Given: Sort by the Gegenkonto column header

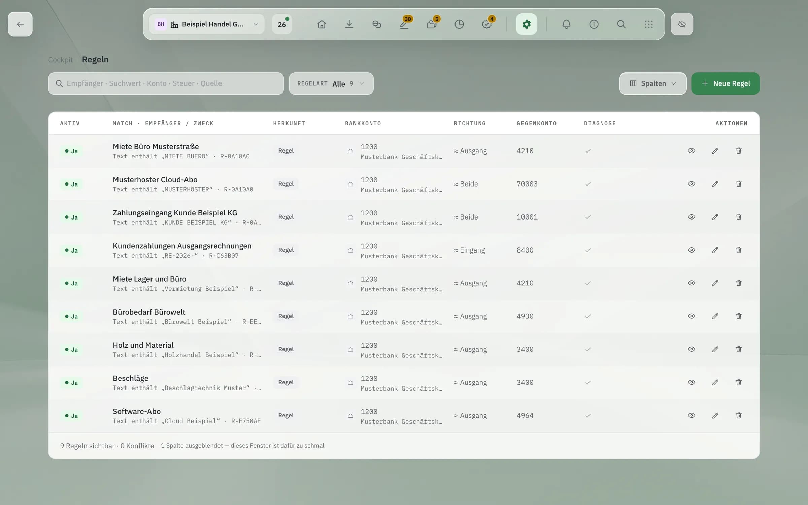Looking at the screenshot, I should [x=537, y=123].
